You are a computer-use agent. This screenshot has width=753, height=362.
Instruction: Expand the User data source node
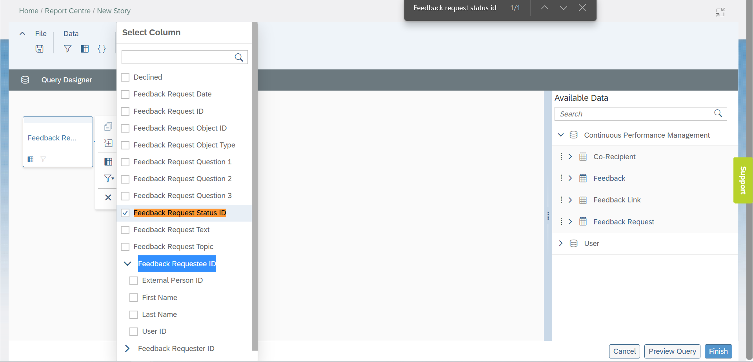(561, 243)
